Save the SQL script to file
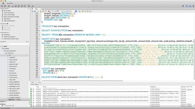The width and height of the screenshot is (195, 109). (x=35, y=11)
